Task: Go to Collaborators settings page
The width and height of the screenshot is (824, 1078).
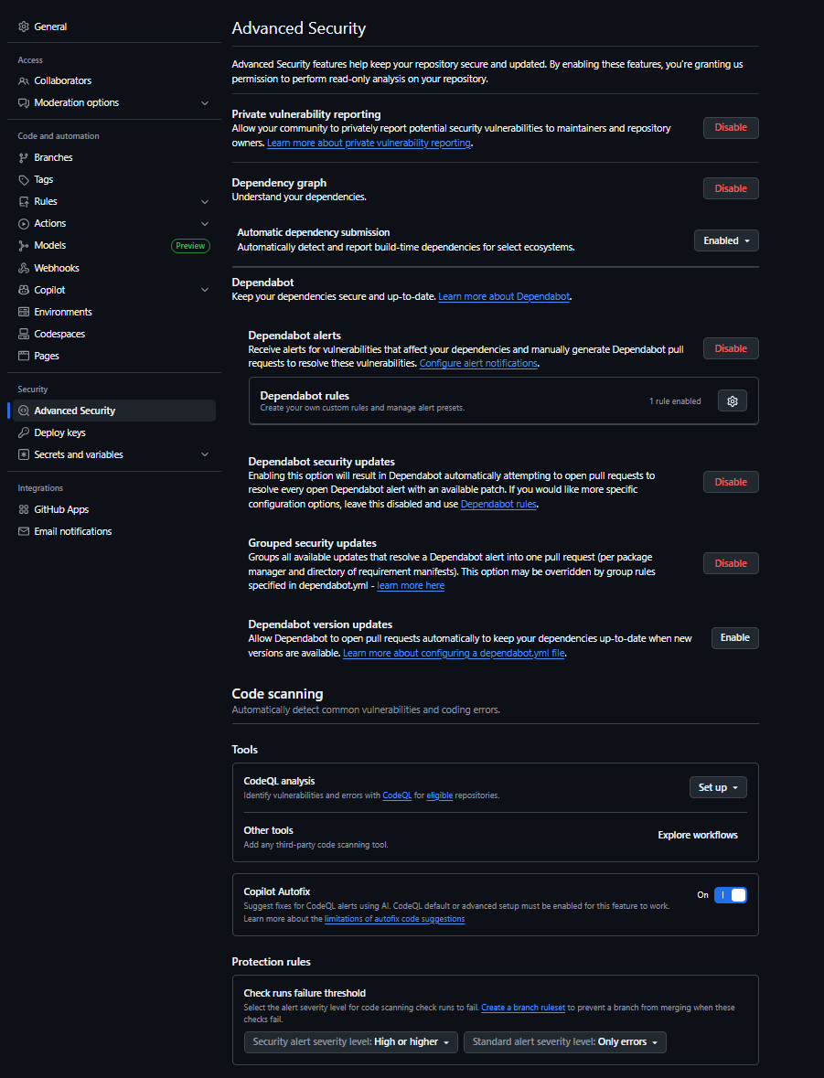Action: point(62,80)
